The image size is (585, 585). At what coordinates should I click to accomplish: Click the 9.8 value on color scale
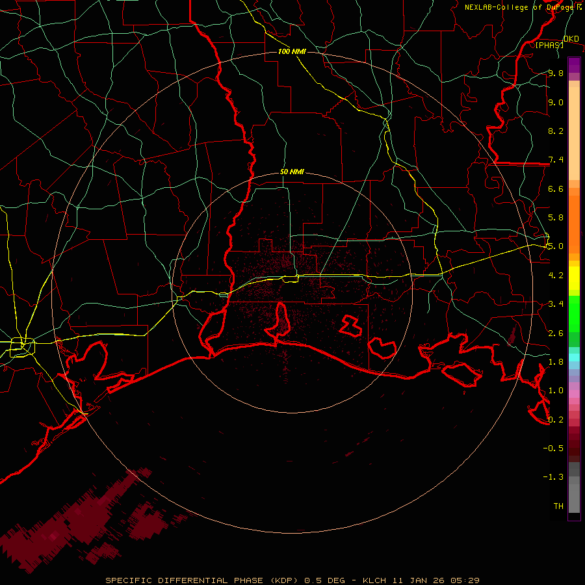tap(556, 73)
